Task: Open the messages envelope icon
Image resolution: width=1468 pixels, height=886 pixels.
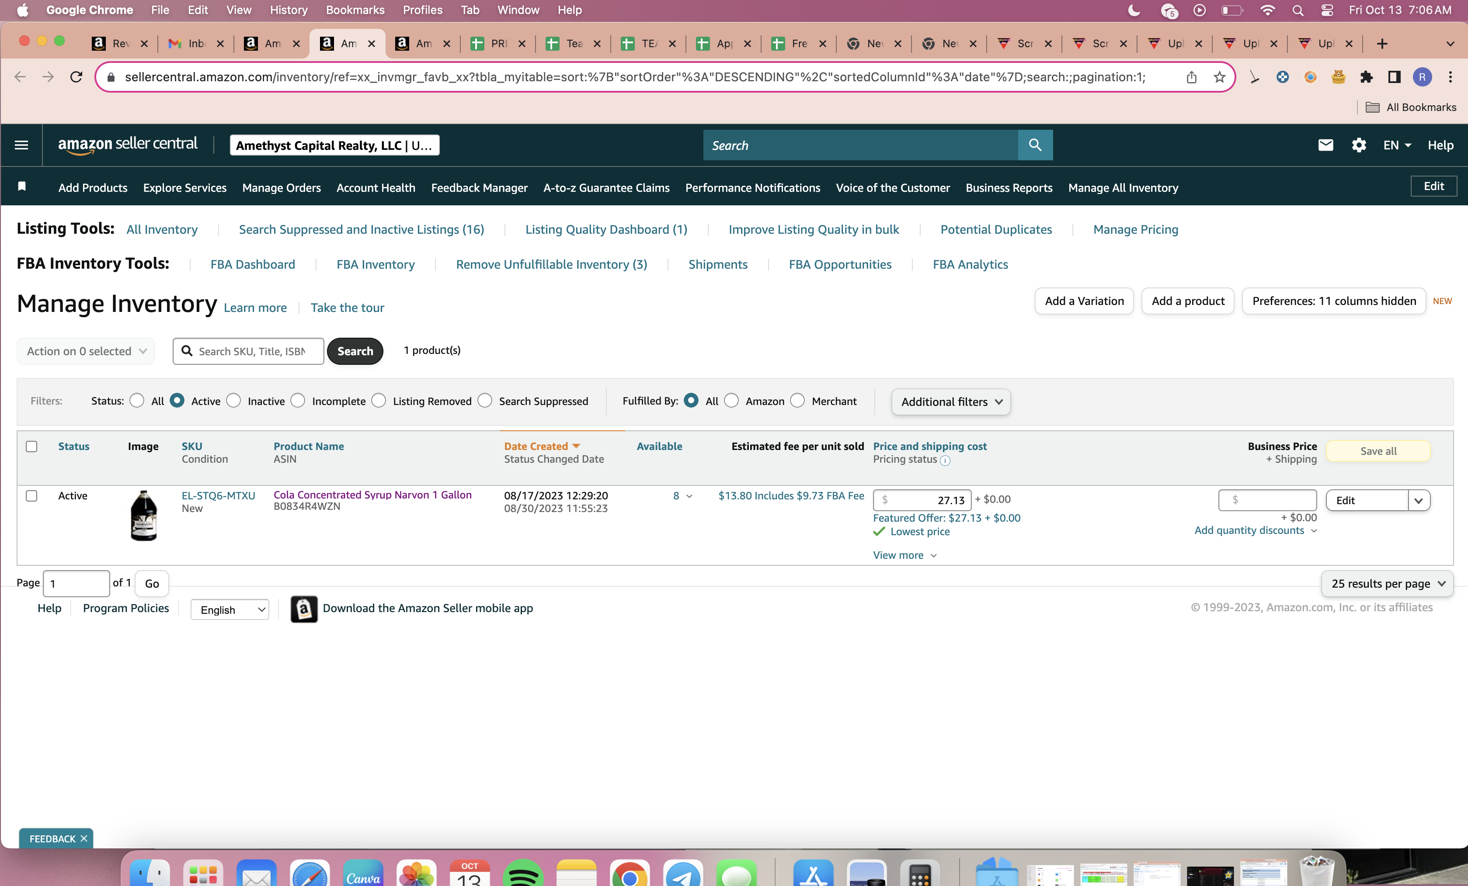Action: (x=1325, y=145)
